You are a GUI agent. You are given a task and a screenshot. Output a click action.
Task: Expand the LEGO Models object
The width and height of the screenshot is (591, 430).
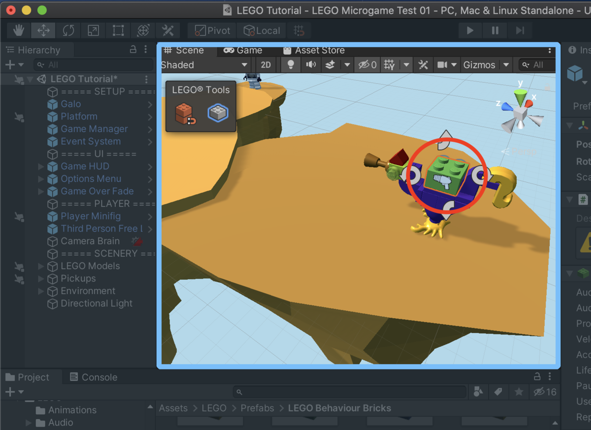click(41, 266)
